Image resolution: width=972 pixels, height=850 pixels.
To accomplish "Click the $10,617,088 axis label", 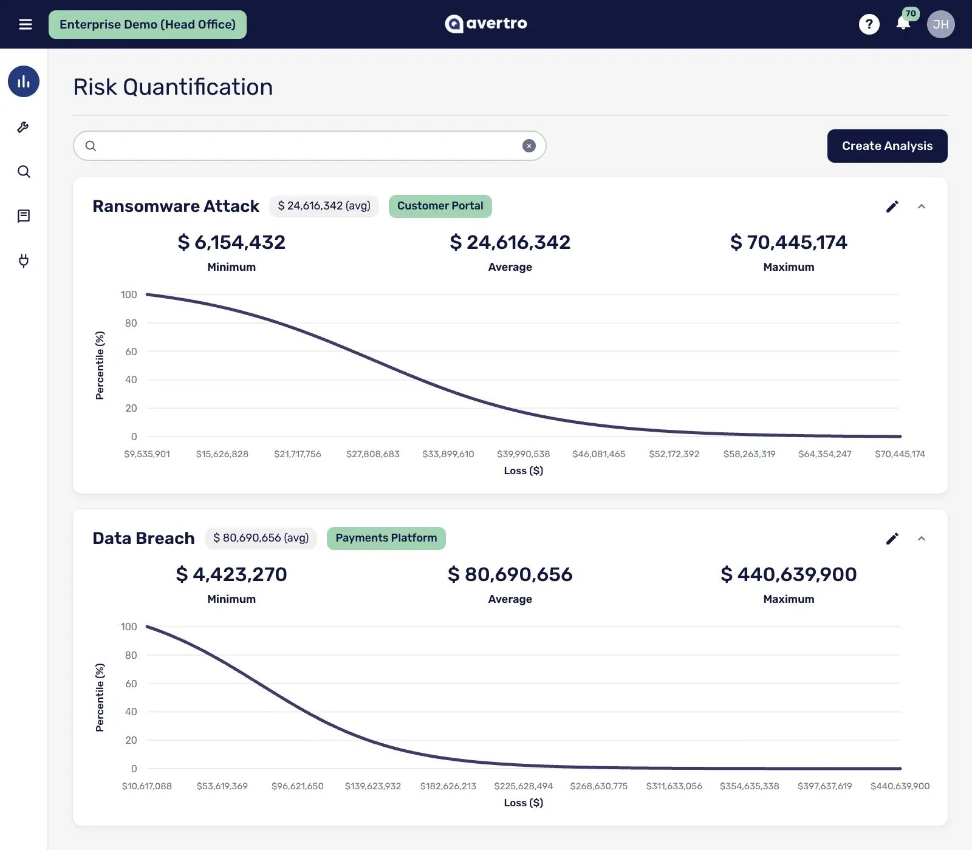I will 147,786.
